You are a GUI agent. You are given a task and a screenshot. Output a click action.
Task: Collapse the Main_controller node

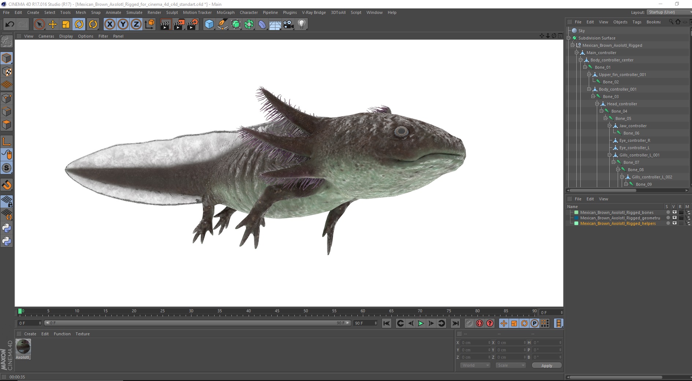click(x=577, y=53)
